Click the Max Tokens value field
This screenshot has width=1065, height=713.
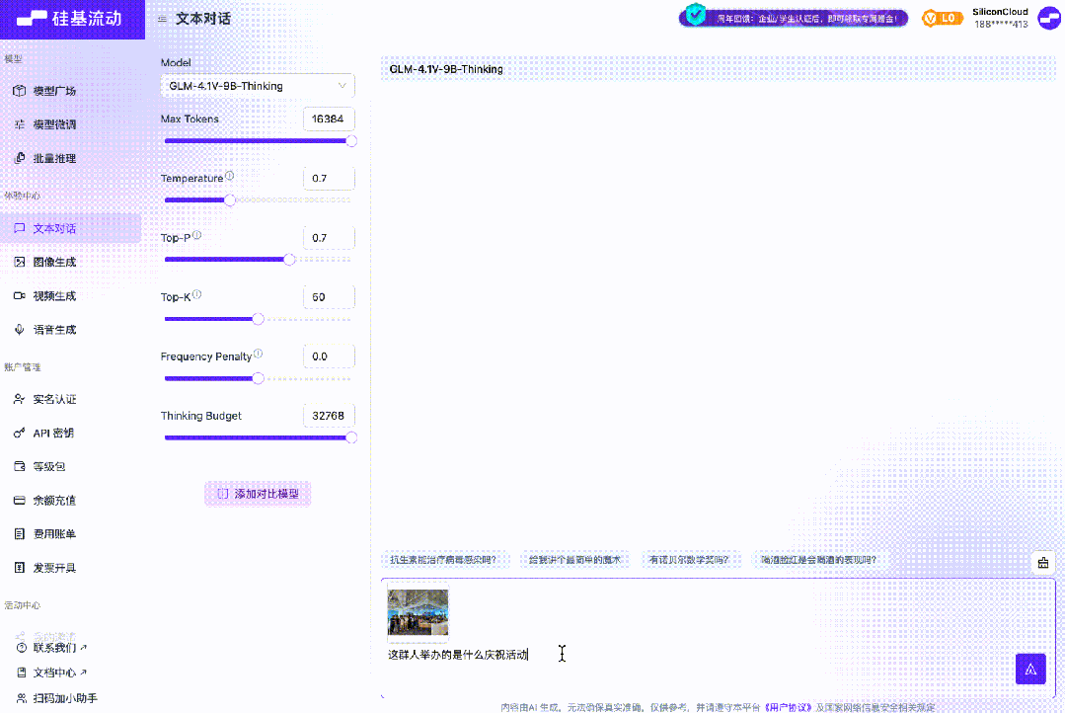(329, 119)
